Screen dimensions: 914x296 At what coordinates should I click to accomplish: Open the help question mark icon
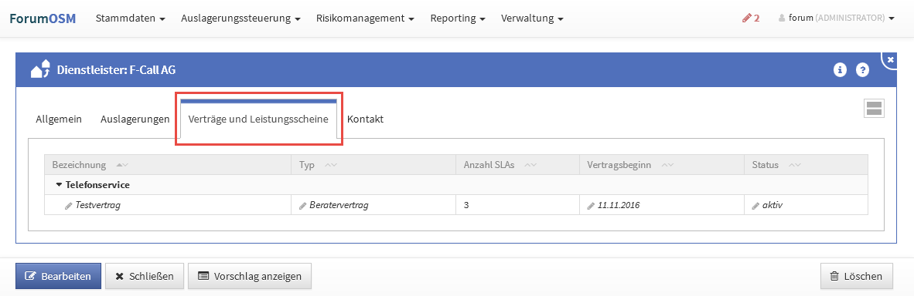862,70
